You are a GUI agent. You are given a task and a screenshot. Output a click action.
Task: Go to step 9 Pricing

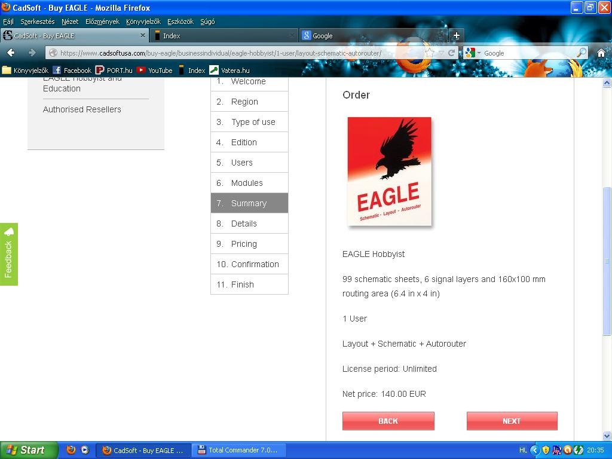tap(249, 244)
